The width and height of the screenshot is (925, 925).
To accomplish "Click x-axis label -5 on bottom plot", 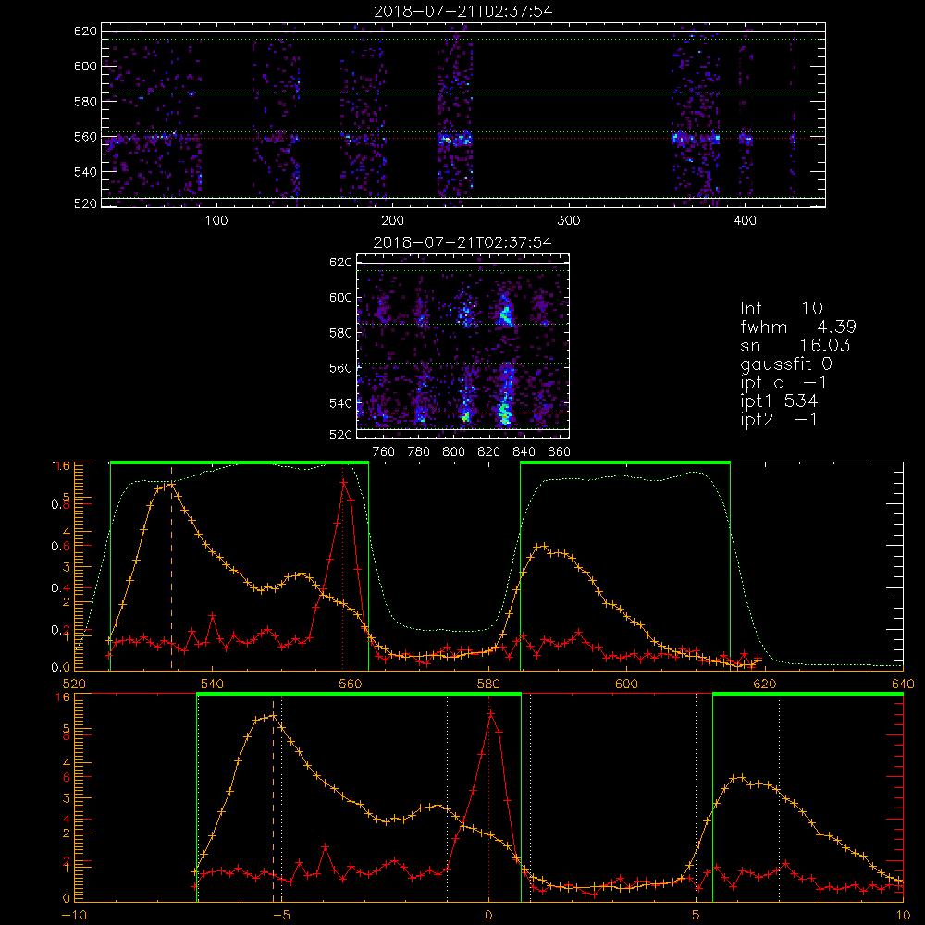I will coord(281,916).
